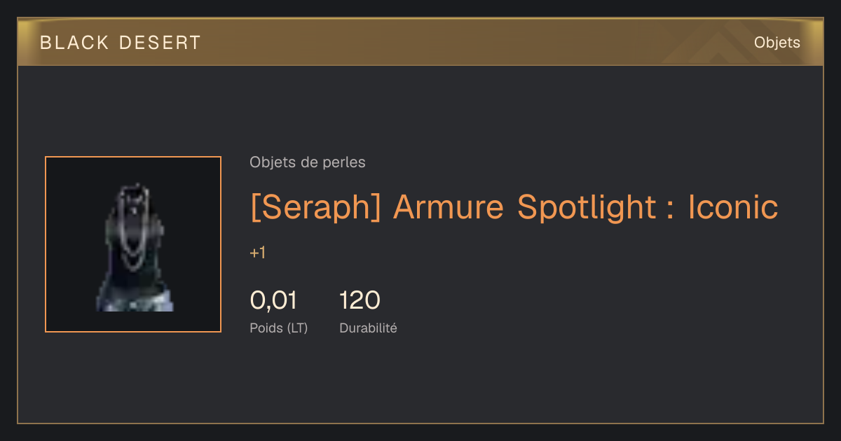Select the 120 durability value
841x441 pixels.
tap(360, 300)
